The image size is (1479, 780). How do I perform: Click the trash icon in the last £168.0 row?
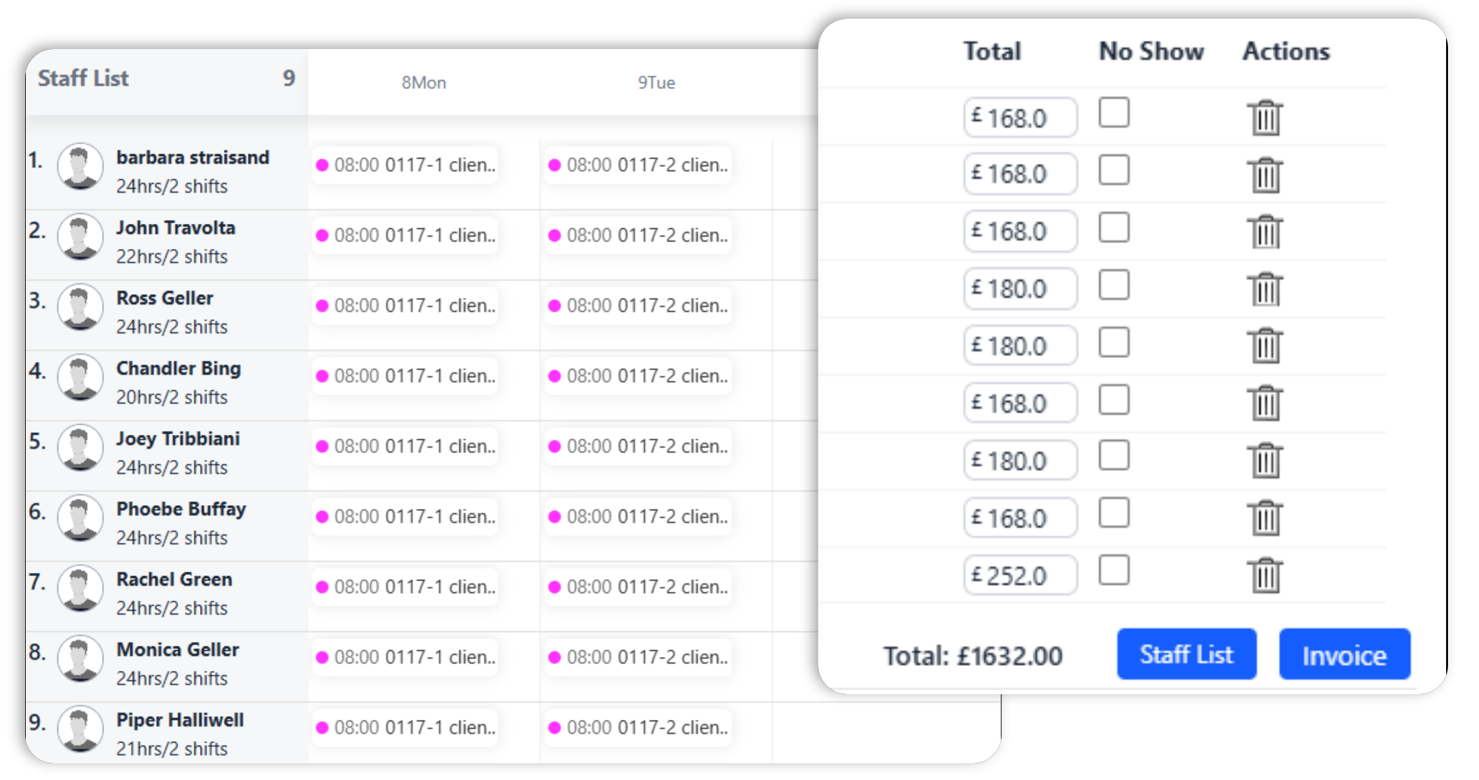1265,517
